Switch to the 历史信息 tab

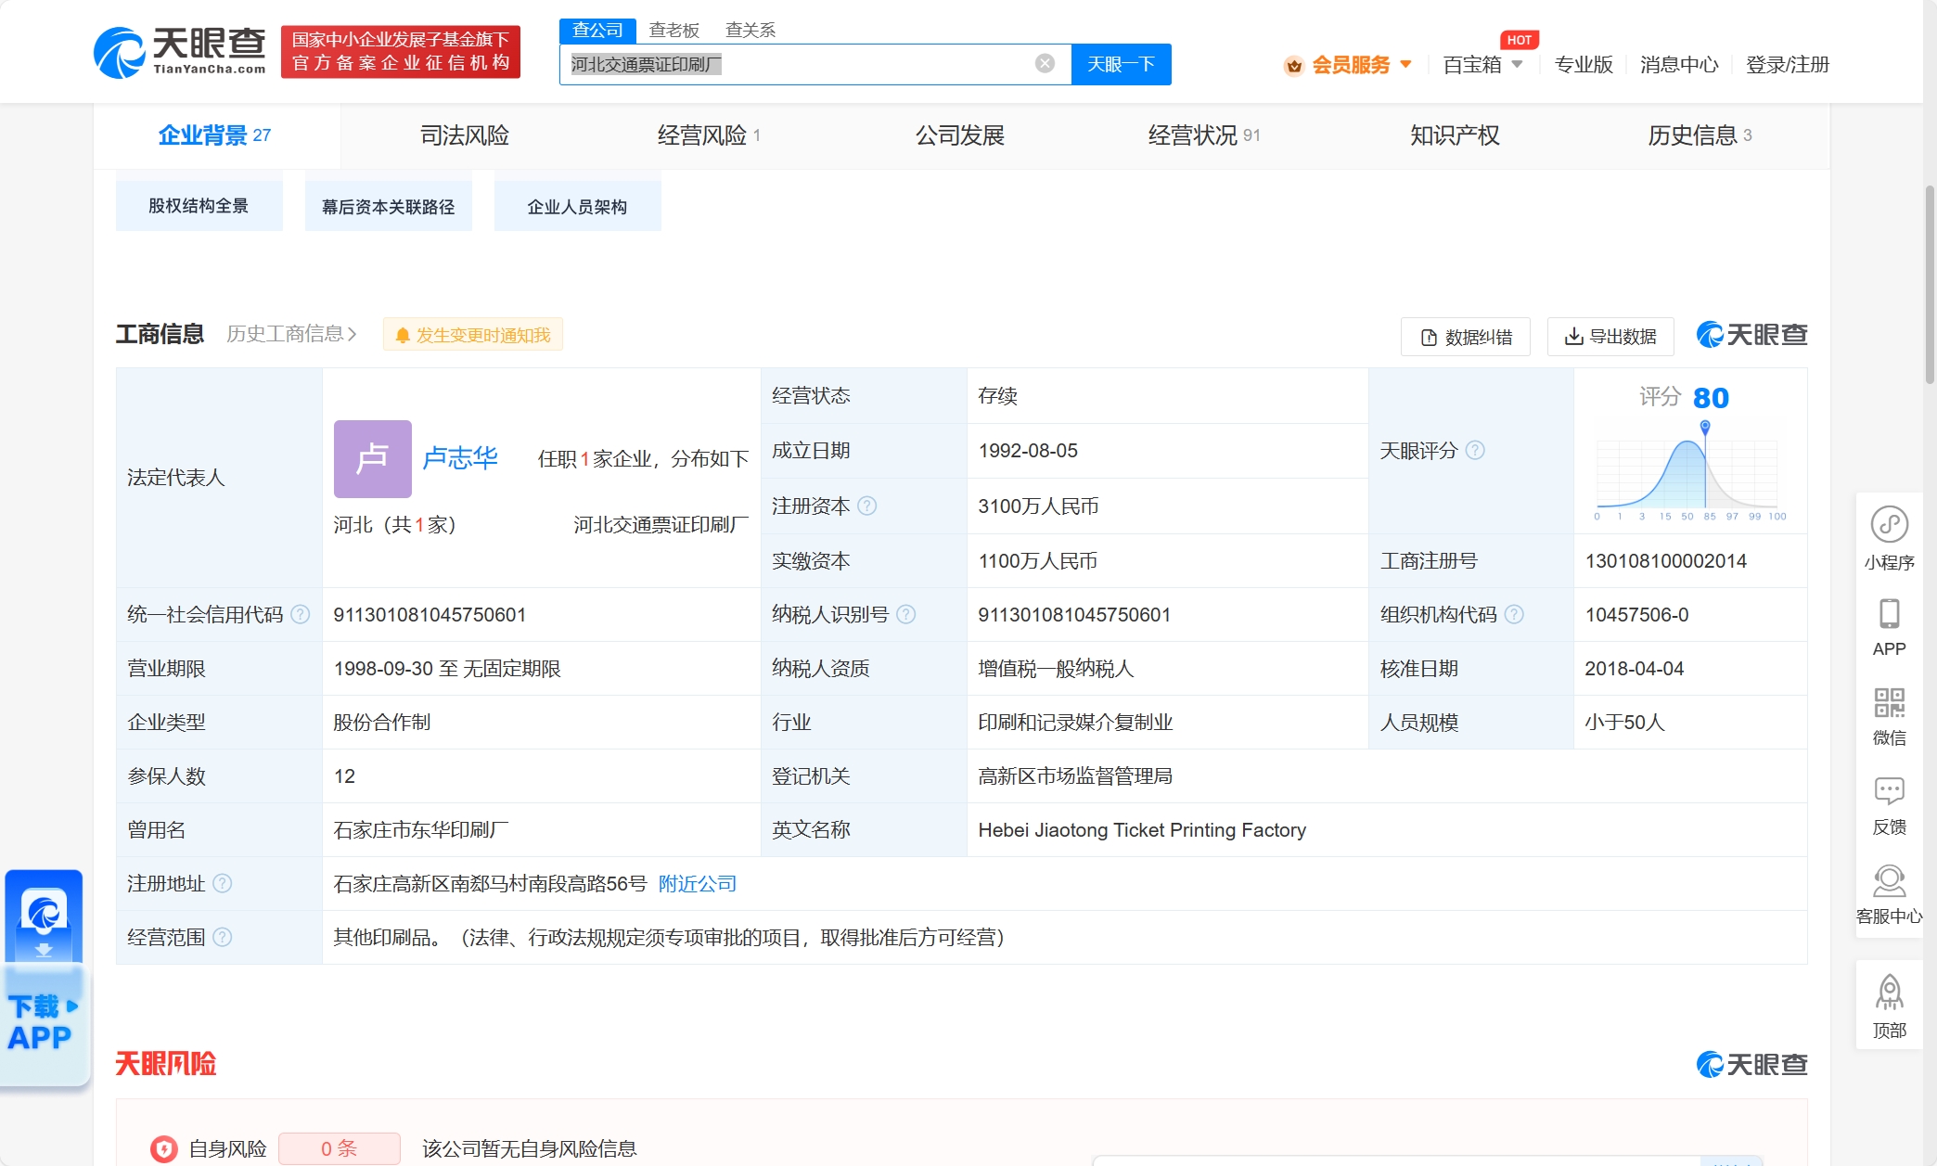click(x=1700, y=135)
